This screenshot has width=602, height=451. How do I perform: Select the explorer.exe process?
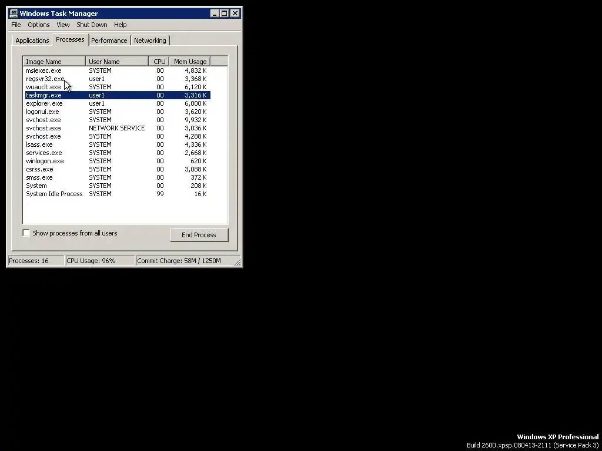[118, 103]
